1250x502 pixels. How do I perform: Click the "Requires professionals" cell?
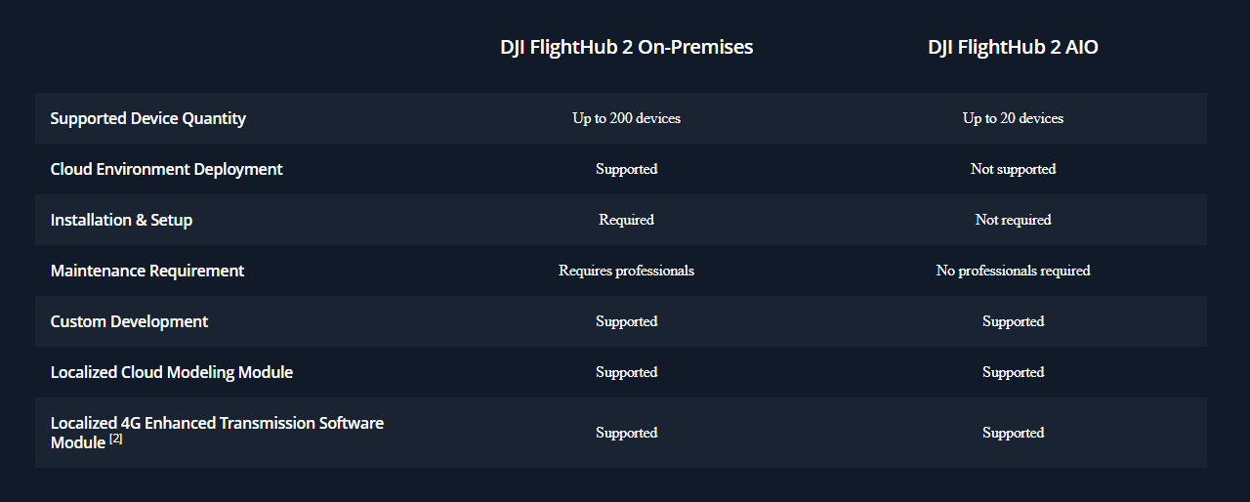coord(626,271)
